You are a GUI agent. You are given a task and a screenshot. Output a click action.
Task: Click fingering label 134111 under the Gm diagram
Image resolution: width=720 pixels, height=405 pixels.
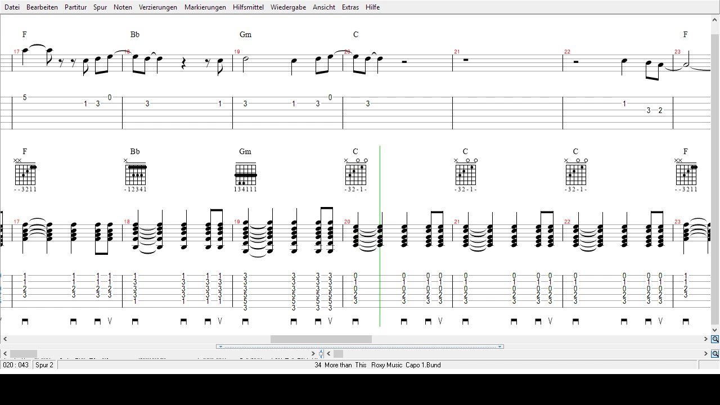[x=245, y=190]
